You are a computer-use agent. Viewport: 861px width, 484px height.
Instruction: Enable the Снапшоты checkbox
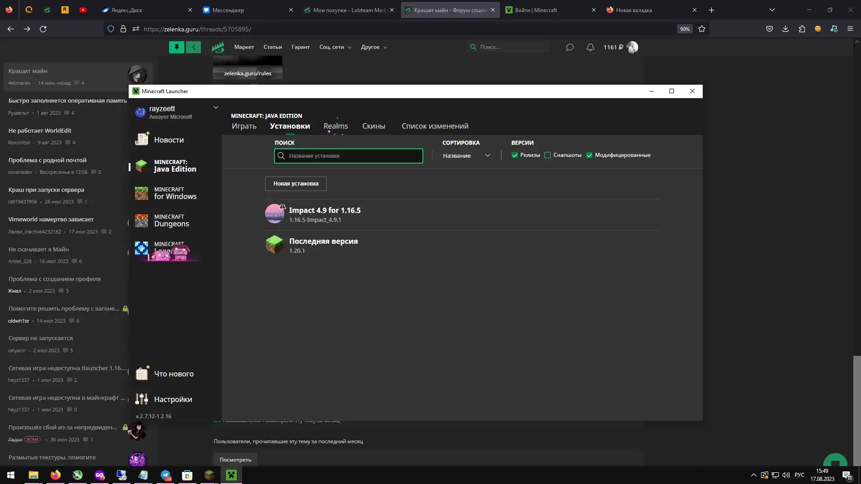(x=548, y=155)
